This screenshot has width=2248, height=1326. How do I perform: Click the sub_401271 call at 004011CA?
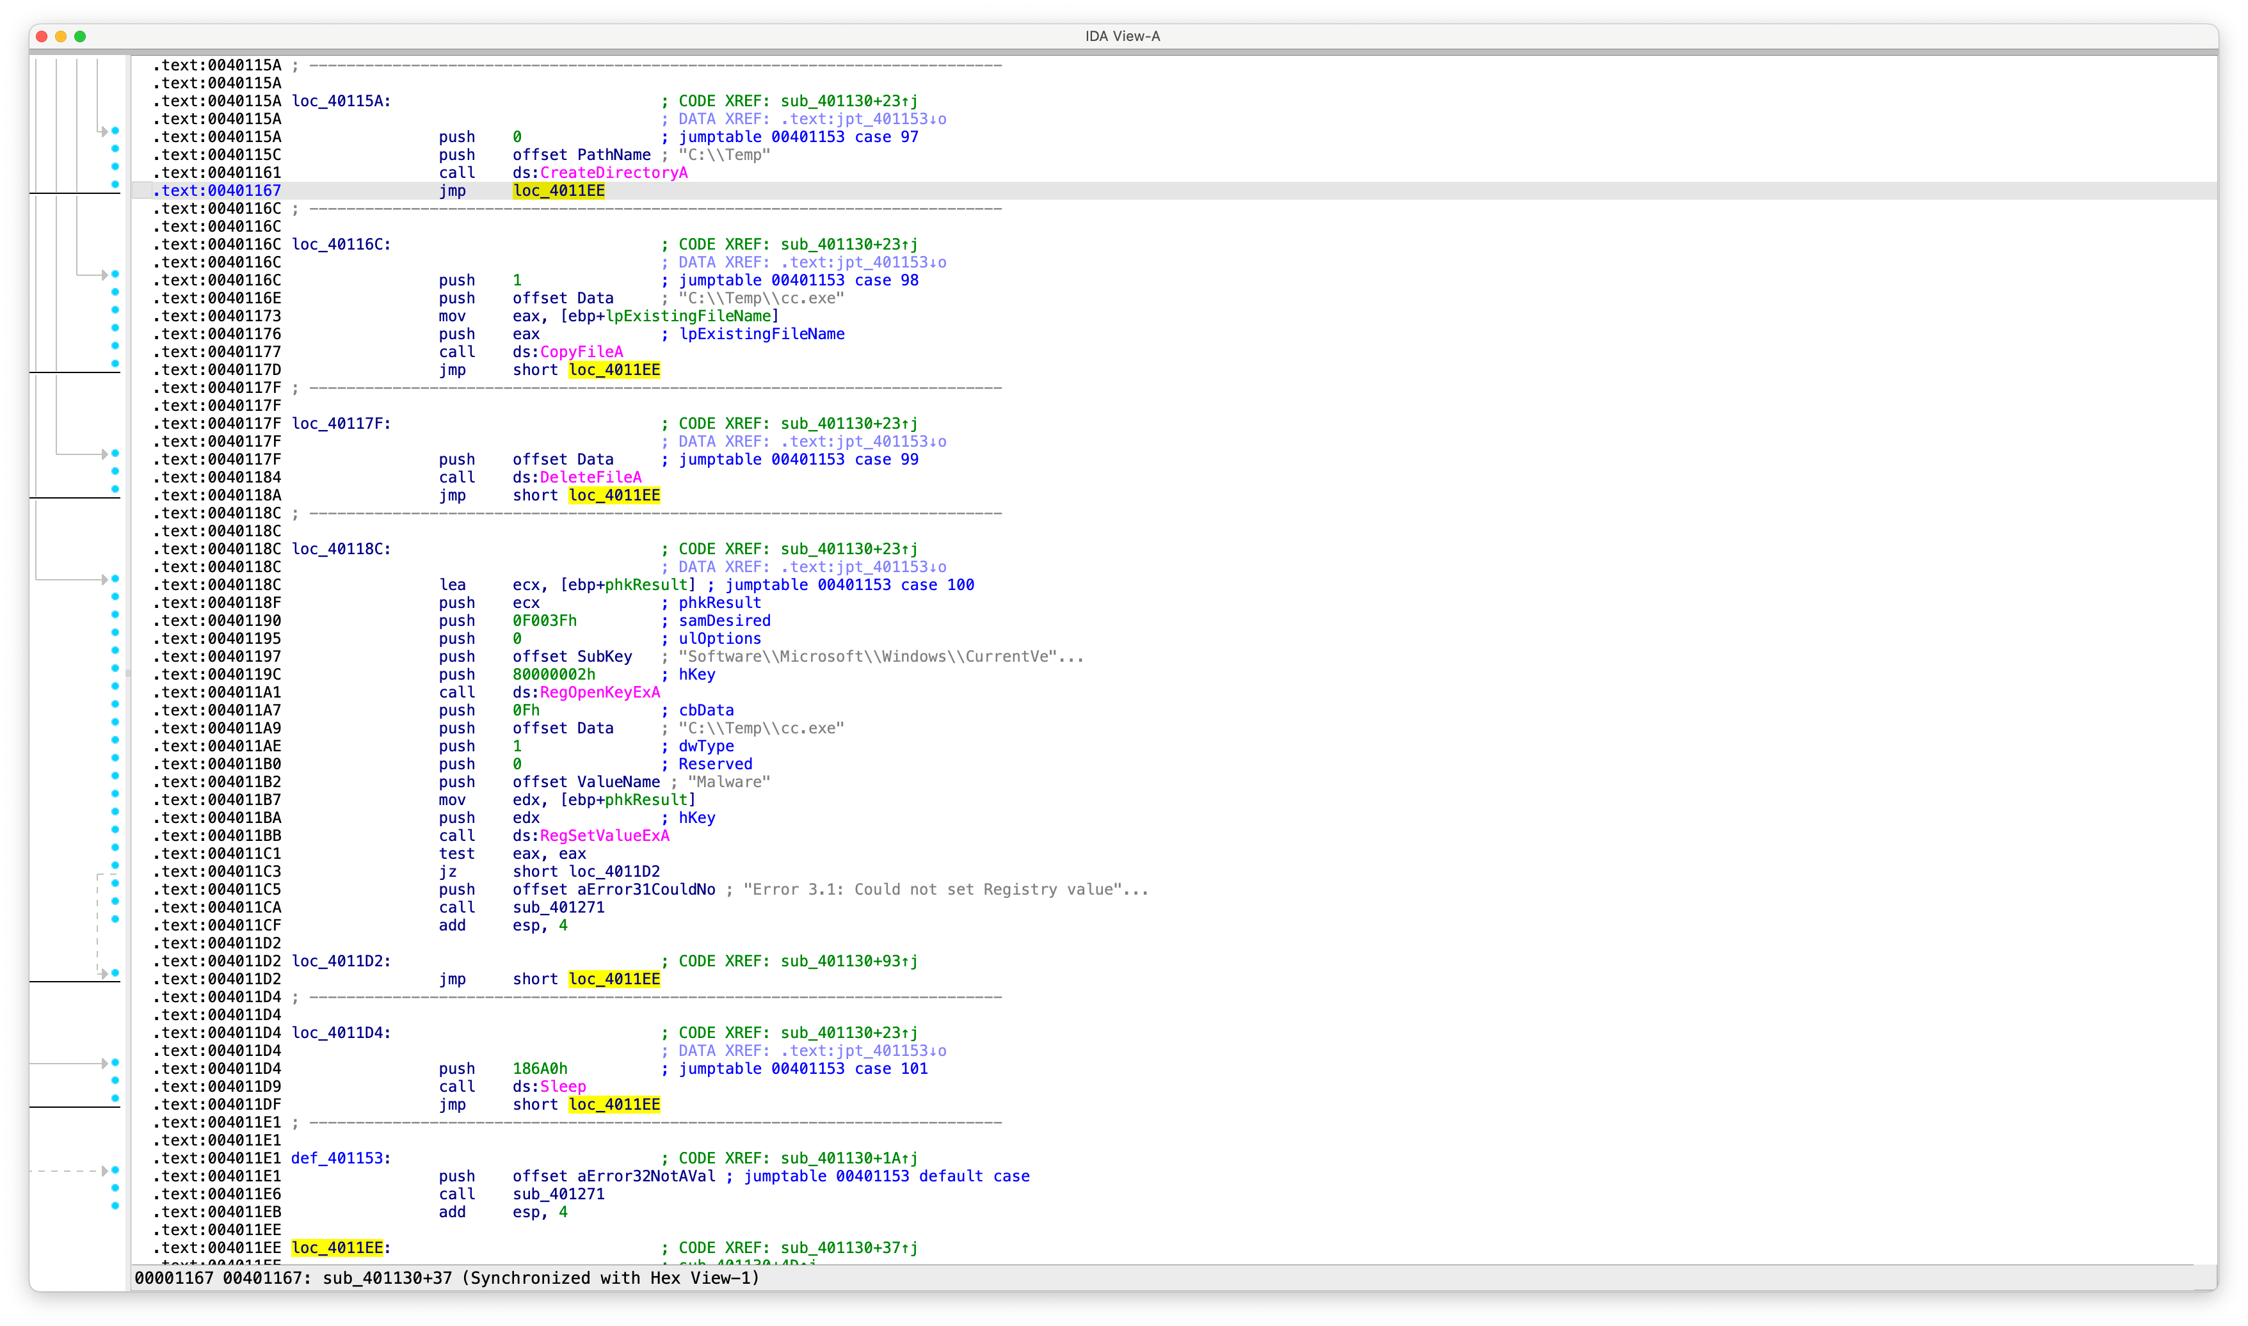tap(558, 907)
